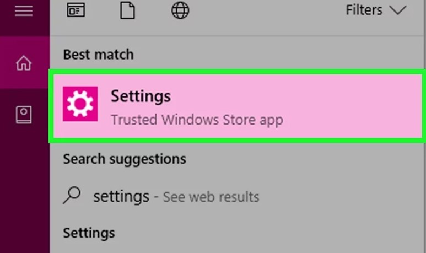The image size is (426, 253).
Task: Expand the hamburger menu in the sidebar
Action: click(x=24, y=10)
